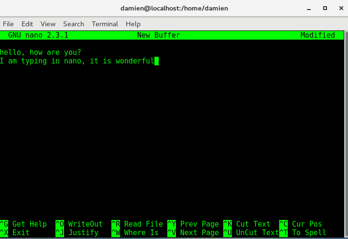Click the 'New Buffer' header text
The image size is (348, 239).
point(159,35)
